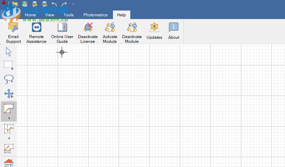
Task: Click the house help icon
Action: [9, 163]
